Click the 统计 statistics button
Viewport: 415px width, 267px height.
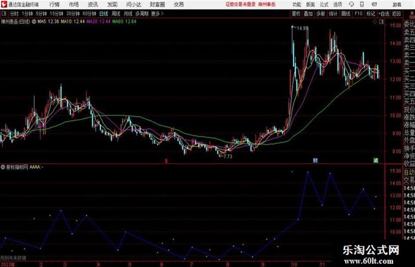[333, 14]
